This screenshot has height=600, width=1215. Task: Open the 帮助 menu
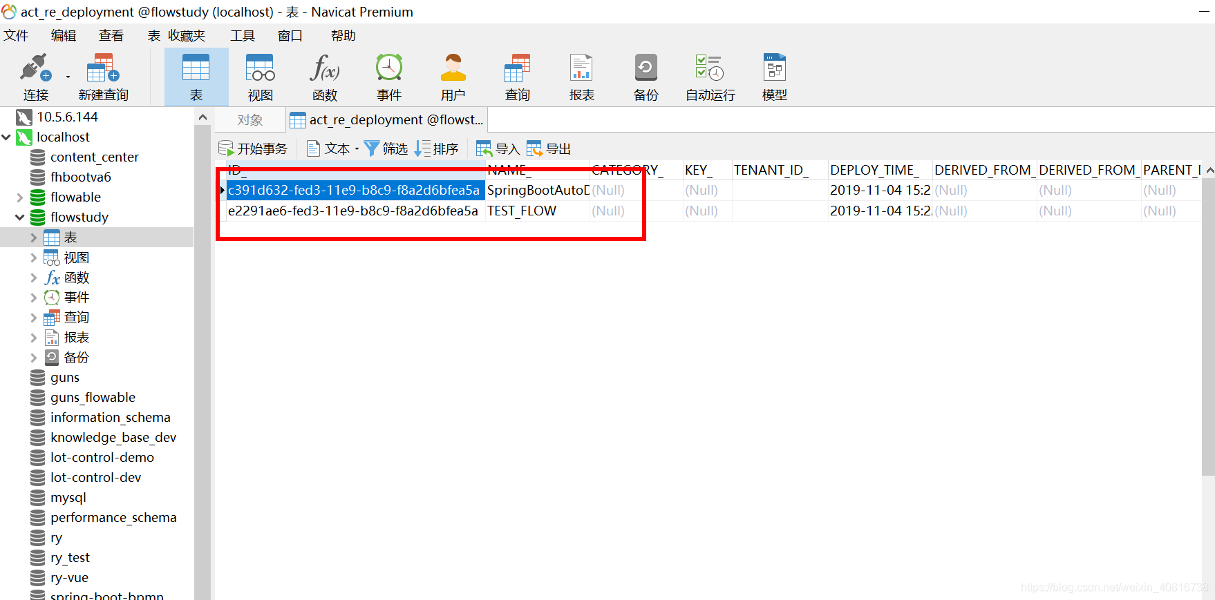pos(343,35)
